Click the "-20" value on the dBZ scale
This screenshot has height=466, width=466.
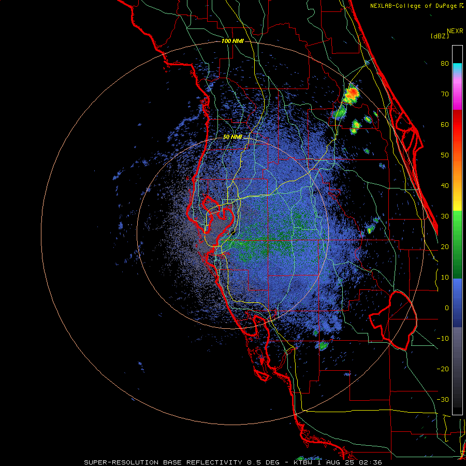[443, 369]
